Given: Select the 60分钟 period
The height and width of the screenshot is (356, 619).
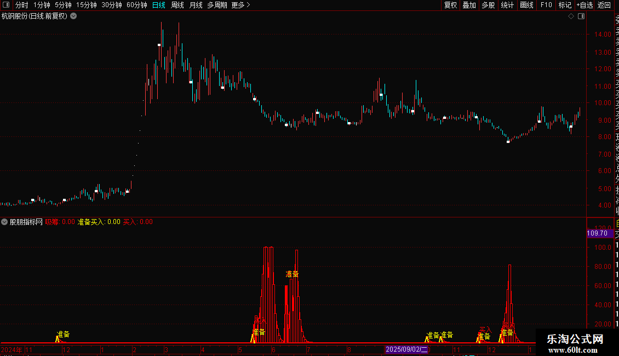Looking at the screenshot, I should [x=137, y=5].
